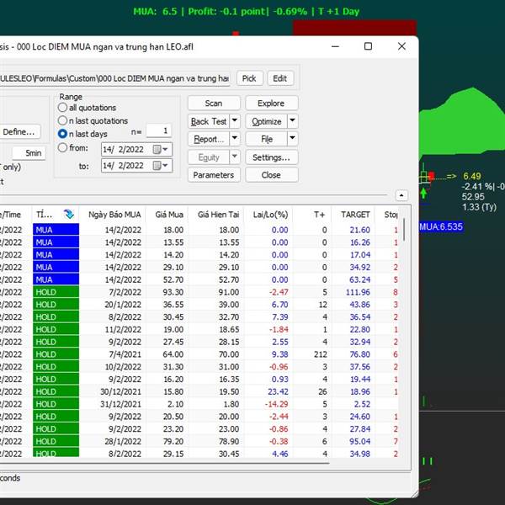Click the Edit formula button
505x505 pixels.
(x=280, y=78)
